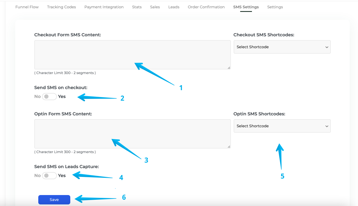Open the Tracking Codes tab
The height and width of the screenshot is (206, 358).
point(61,7)
